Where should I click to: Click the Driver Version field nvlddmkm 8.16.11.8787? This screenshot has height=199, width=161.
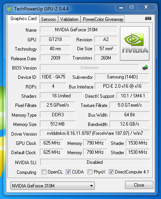[x=95, y=133]
